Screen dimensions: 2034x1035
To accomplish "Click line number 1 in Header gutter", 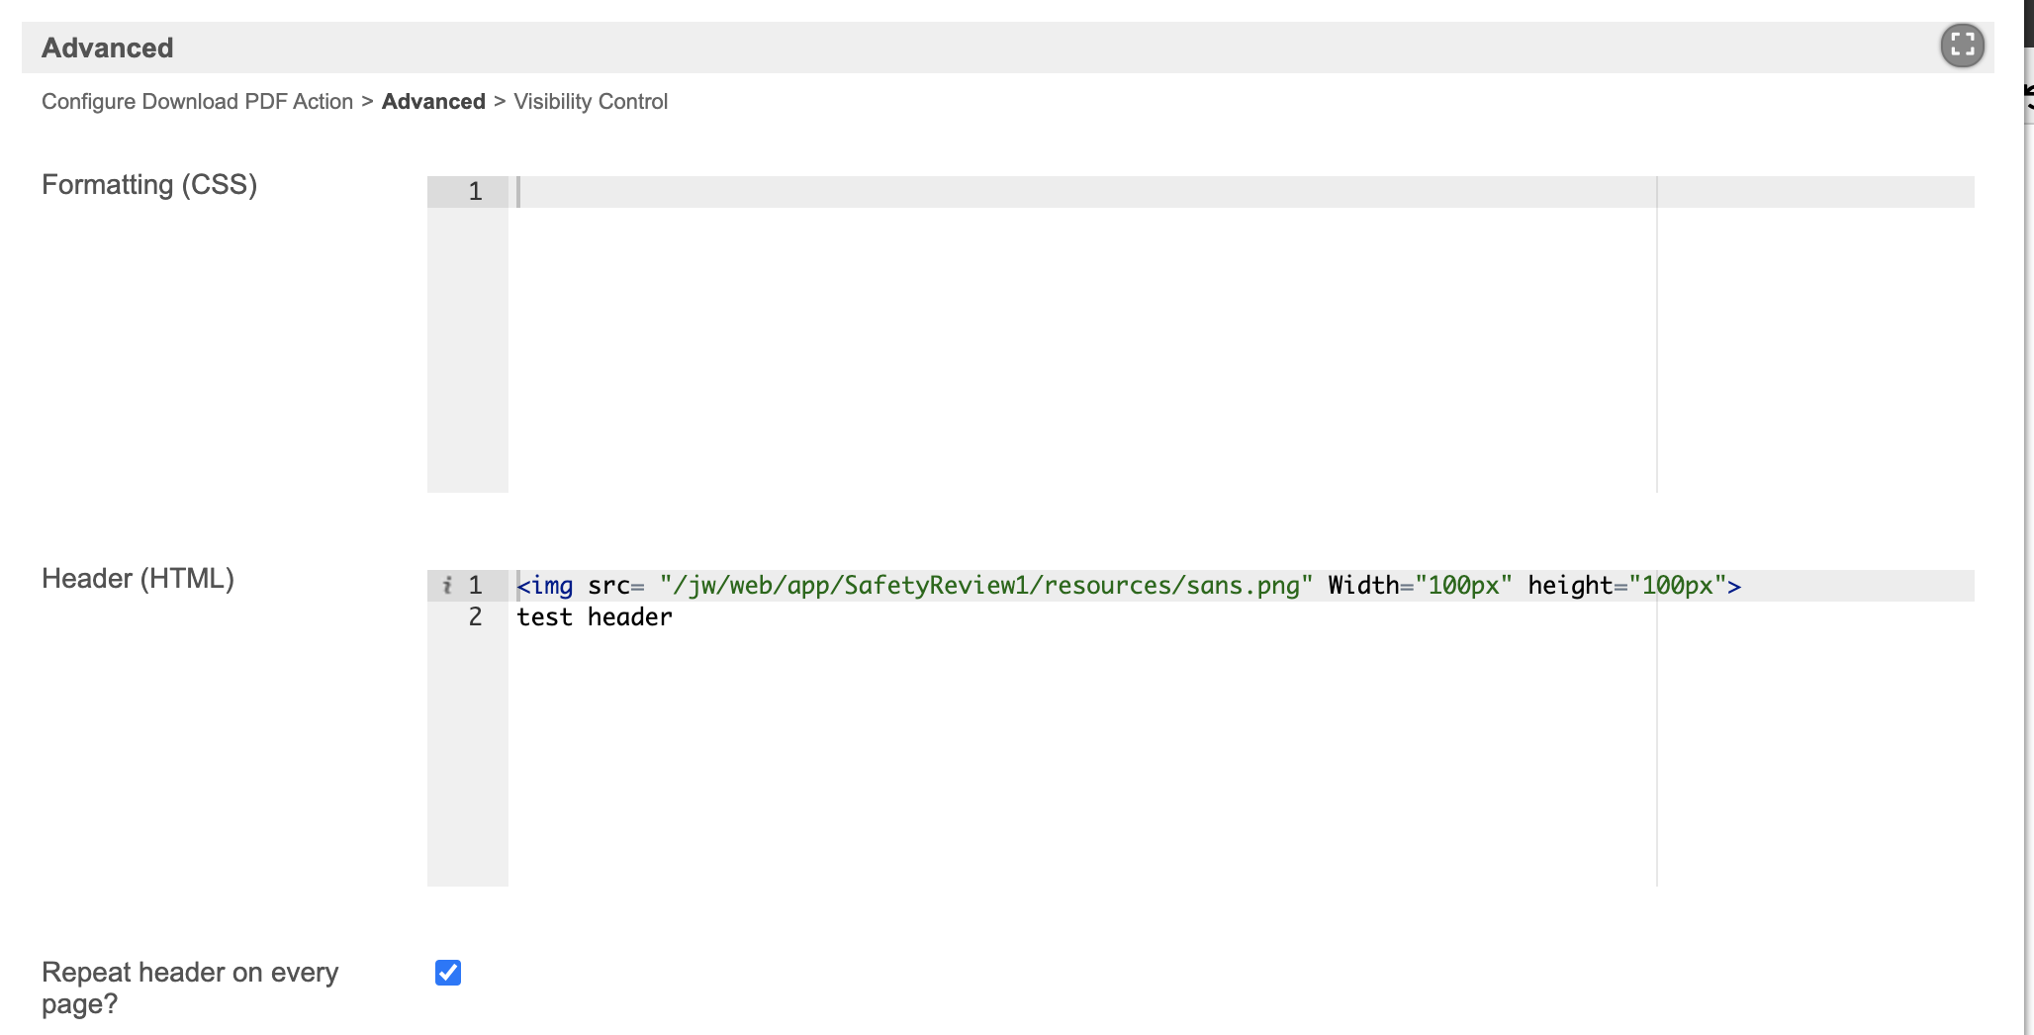I will (475, 586).
